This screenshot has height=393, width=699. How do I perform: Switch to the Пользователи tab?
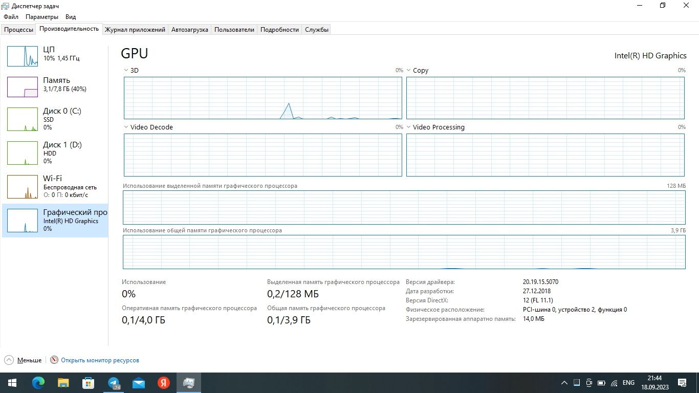pyautogui.click(x=234, y=30)
